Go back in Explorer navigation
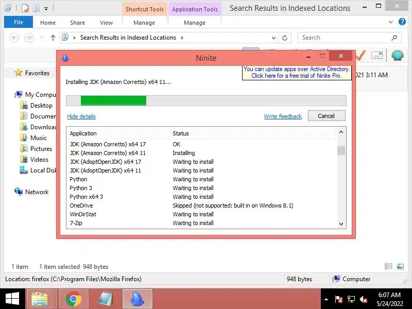 click(14, 38)
